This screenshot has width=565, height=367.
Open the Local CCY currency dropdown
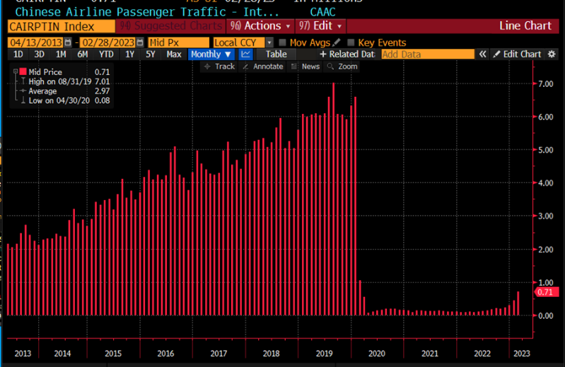pos(269,42)
